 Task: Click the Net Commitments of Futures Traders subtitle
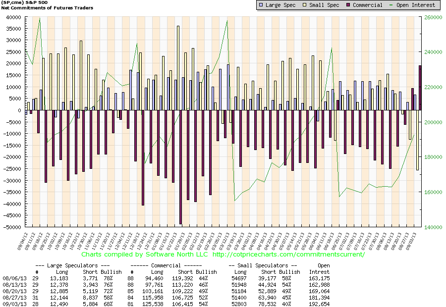47,8
